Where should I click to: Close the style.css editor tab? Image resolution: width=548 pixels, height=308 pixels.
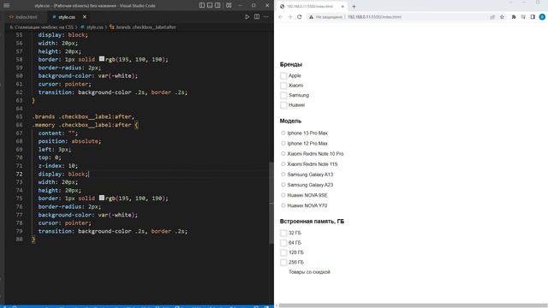[x=85, y=17]
